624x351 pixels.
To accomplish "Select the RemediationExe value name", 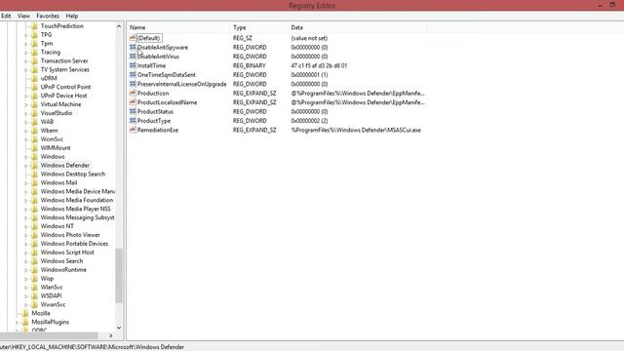I will [x=158, y=130].
